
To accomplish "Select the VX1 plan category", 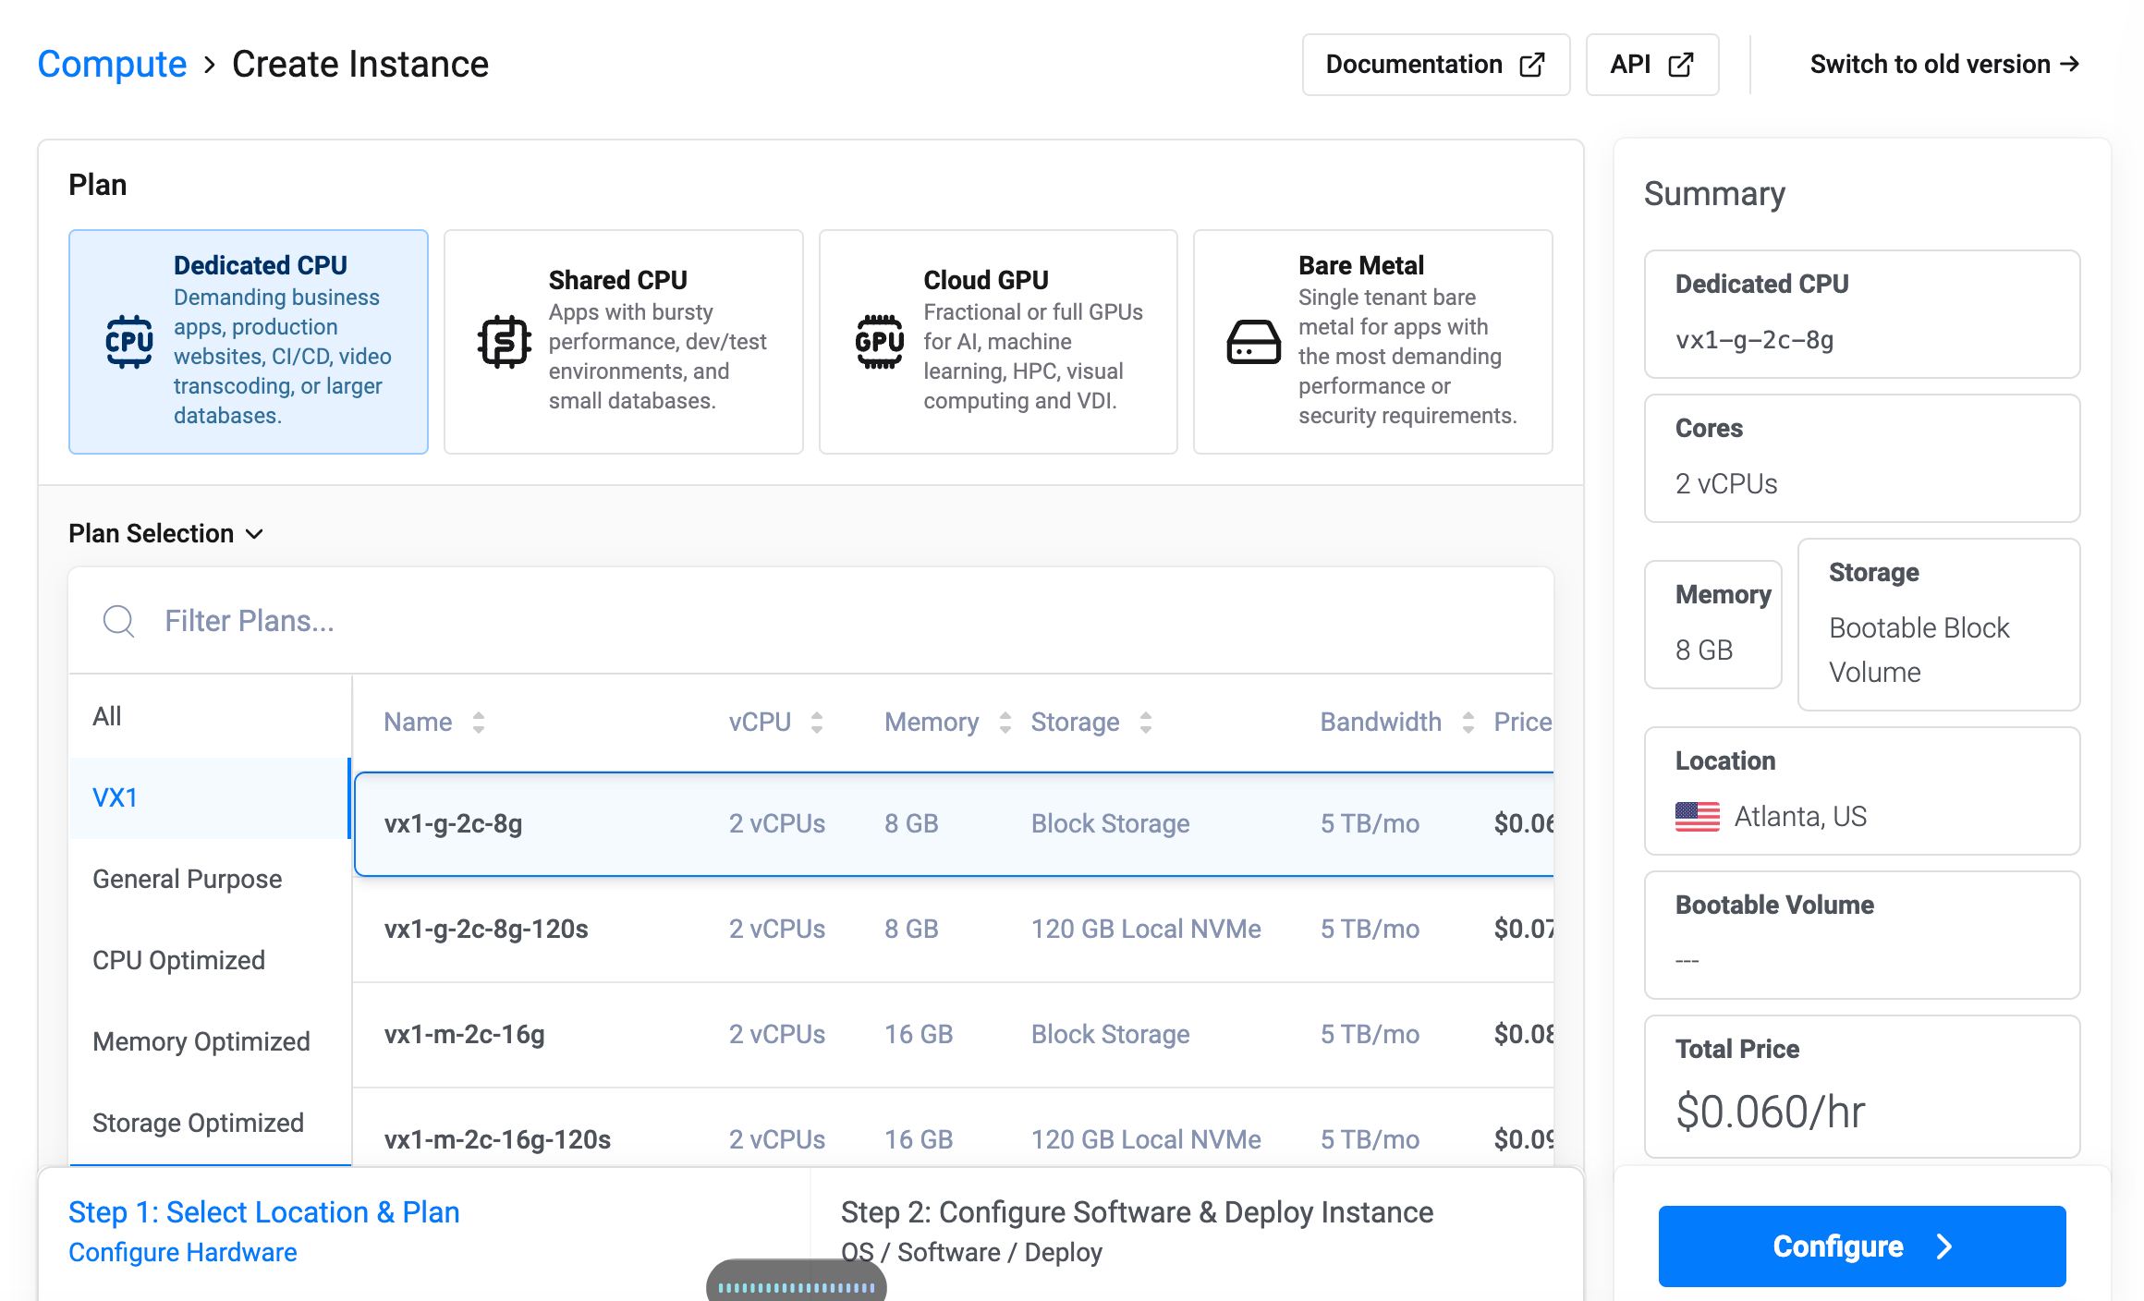I will point(210,797).
